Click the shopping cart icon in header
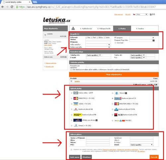 point(150,14)
